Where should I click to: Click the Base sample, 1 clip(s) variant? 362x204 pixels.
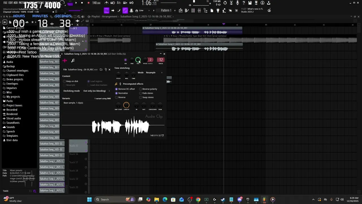point(73,103)
